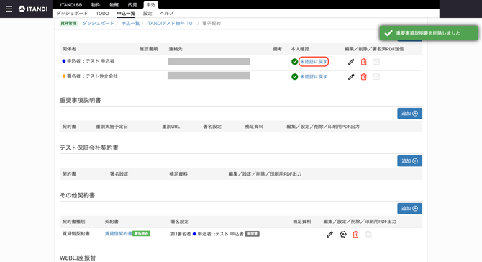Click the gray badge after テスト 申込者
The height and width of the screenshot is (262, 482).
tap(253, 234)
